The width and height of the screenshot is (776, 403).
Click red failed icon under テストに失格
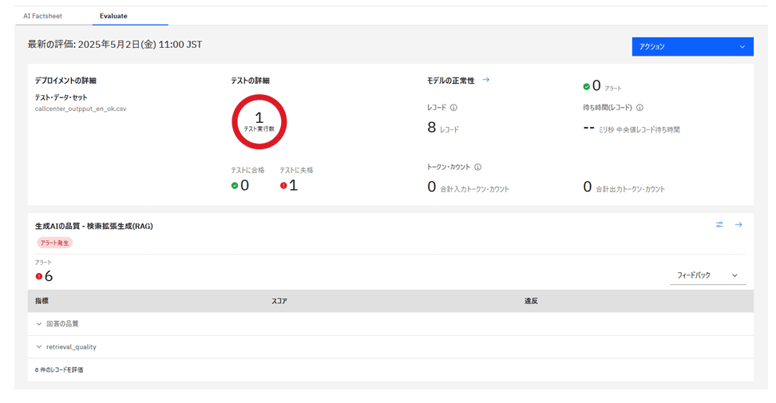click(x=283, y=186)
